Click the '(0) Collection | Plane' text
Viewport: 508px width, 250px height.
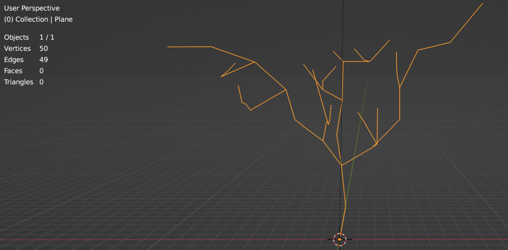[38, 19]
